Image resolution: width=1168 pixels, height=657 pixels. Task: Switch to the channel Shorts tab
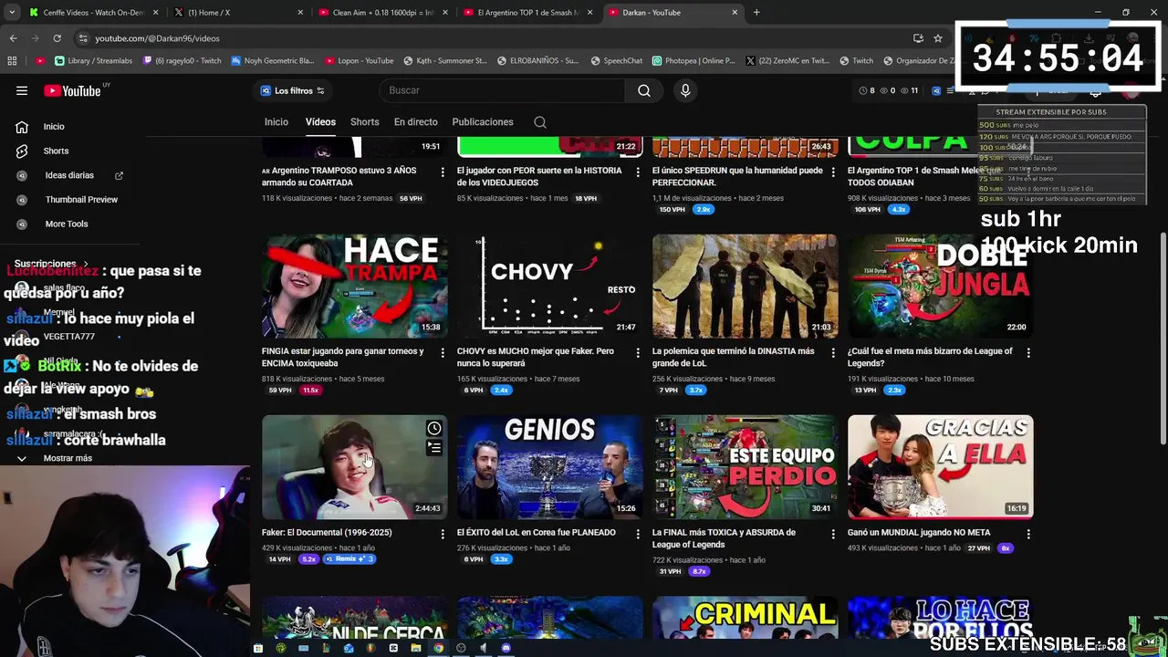click(365, 122)
